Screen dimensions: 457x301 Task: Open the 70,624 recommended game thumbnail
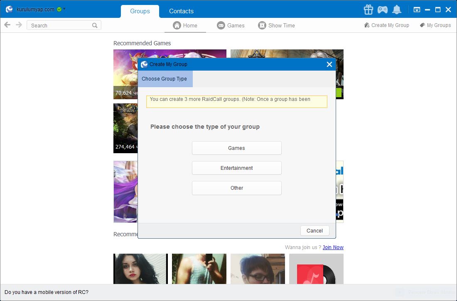pyautogui.click(x=125, y=74)
